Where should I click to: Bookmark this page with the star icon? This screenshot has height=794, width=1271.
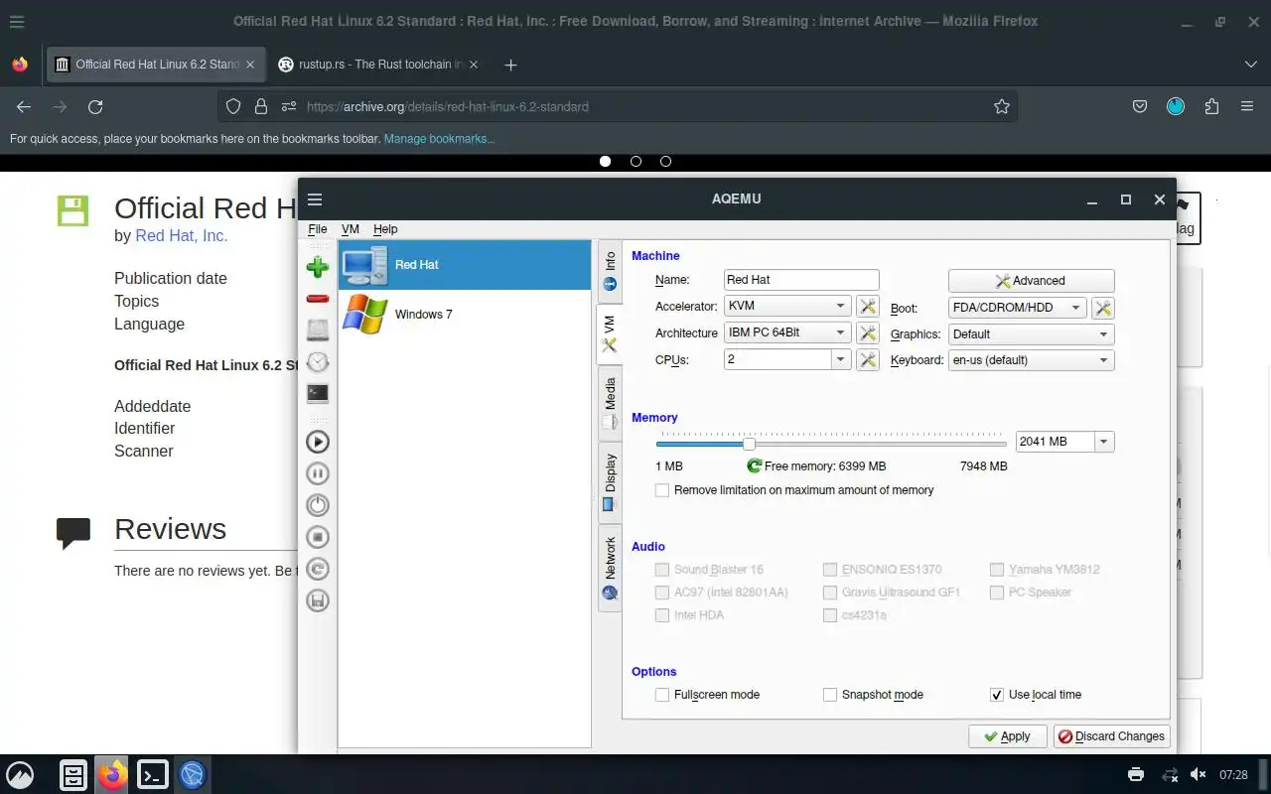click(1002, 106)
